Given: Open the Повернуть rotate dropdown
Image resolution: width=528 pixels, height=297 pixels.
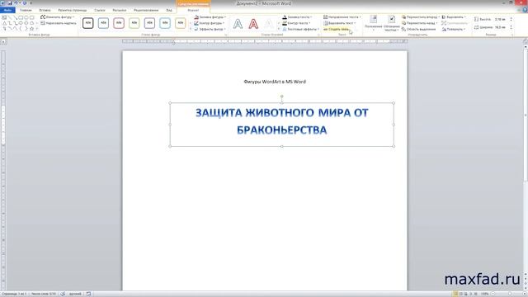Looking at the screenshot, I should point(454,30).
